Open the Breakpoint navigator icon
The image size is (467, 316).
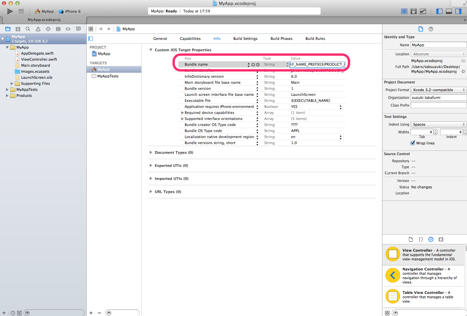pos(68,29)
